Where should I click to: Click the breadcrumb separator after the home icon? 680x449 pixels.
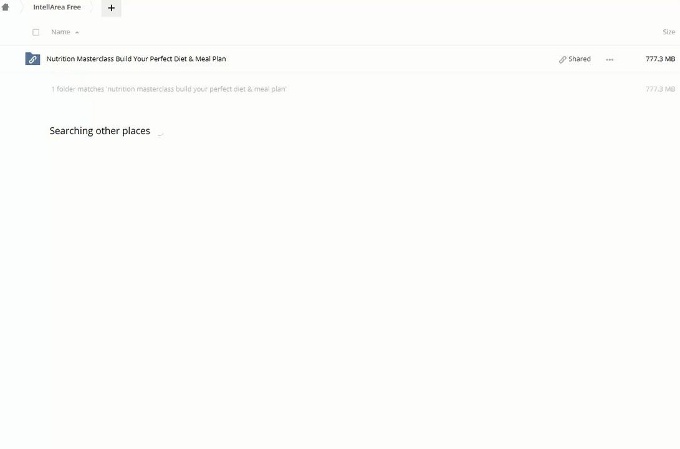pyautogui.click(x=20, y=7)
